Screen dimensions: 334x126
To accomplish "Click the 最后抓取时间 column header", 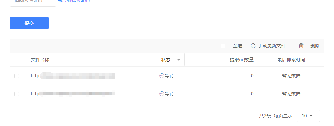I will (291, 60).
